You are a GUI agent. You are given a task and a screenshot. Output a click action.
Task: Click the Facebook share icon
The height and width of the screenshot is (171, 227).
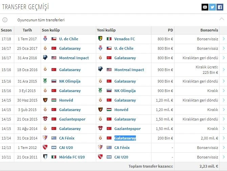(220, 7)
